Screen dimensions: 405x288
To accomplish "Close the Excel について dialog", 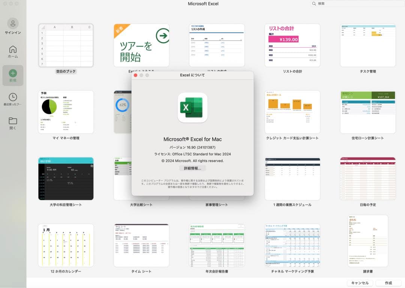I will tap(136, 75).
